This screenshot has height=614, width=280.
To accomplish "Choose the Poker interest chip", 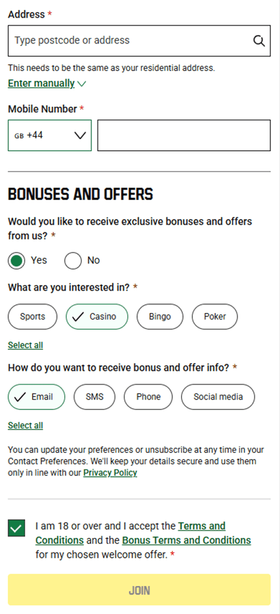I will 215,316.
